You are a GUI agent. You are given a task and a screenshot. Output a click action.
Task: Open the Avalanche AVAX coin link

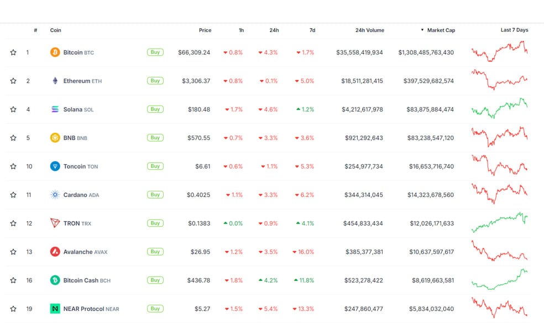(85, 252)
